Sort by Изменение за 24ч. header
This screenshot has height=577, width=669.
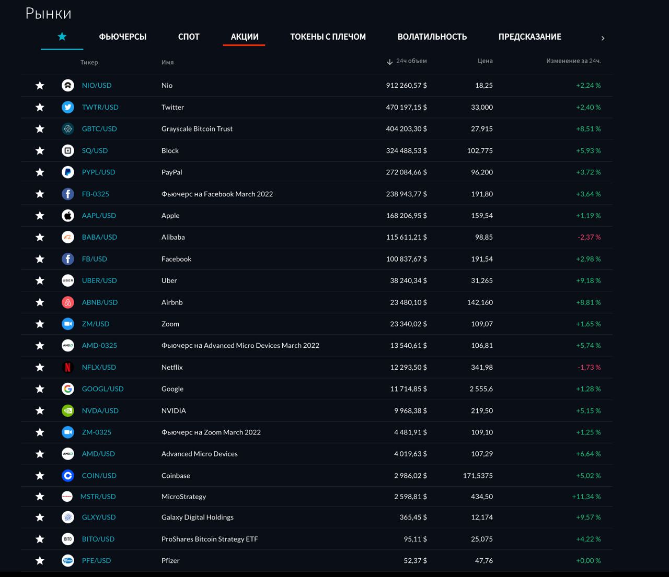[573, 61]
